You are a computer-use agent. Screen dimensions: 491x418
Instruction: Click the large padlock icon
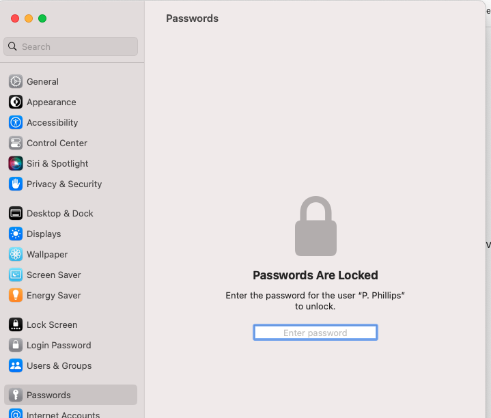[x=315, y=227]
